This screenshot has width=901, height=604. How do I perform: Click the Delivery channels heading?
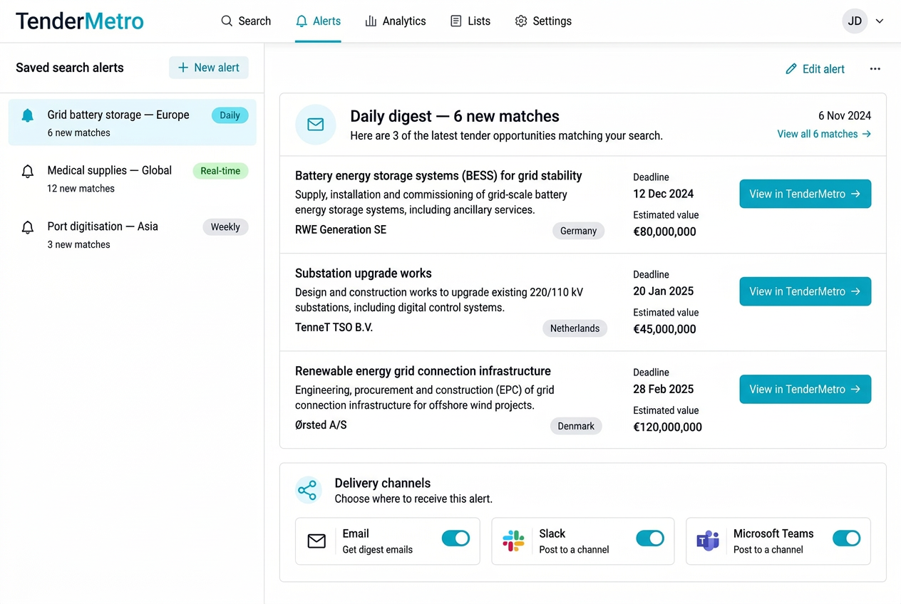(x=383, y=483)
